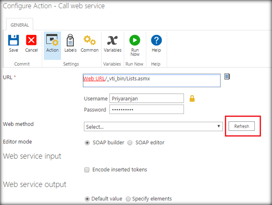The width and height of the screenshot is (272, 205).
Task: Click the 'Web service input' heading text
Action: [x=32, y=156]
